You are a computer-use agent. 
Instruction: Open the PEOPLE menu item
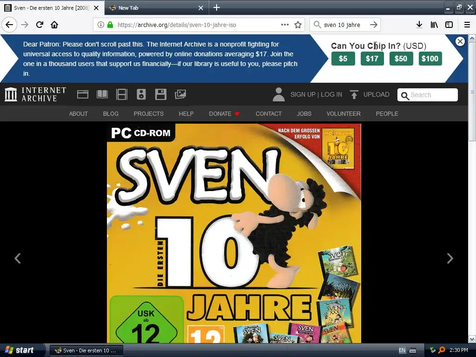coord(387,113)
